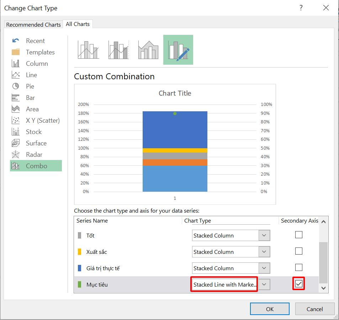Viewport: 339px width, 320px height.
Task: Expand the Mục tiêu chart type list
Action: tap(265, 284)
